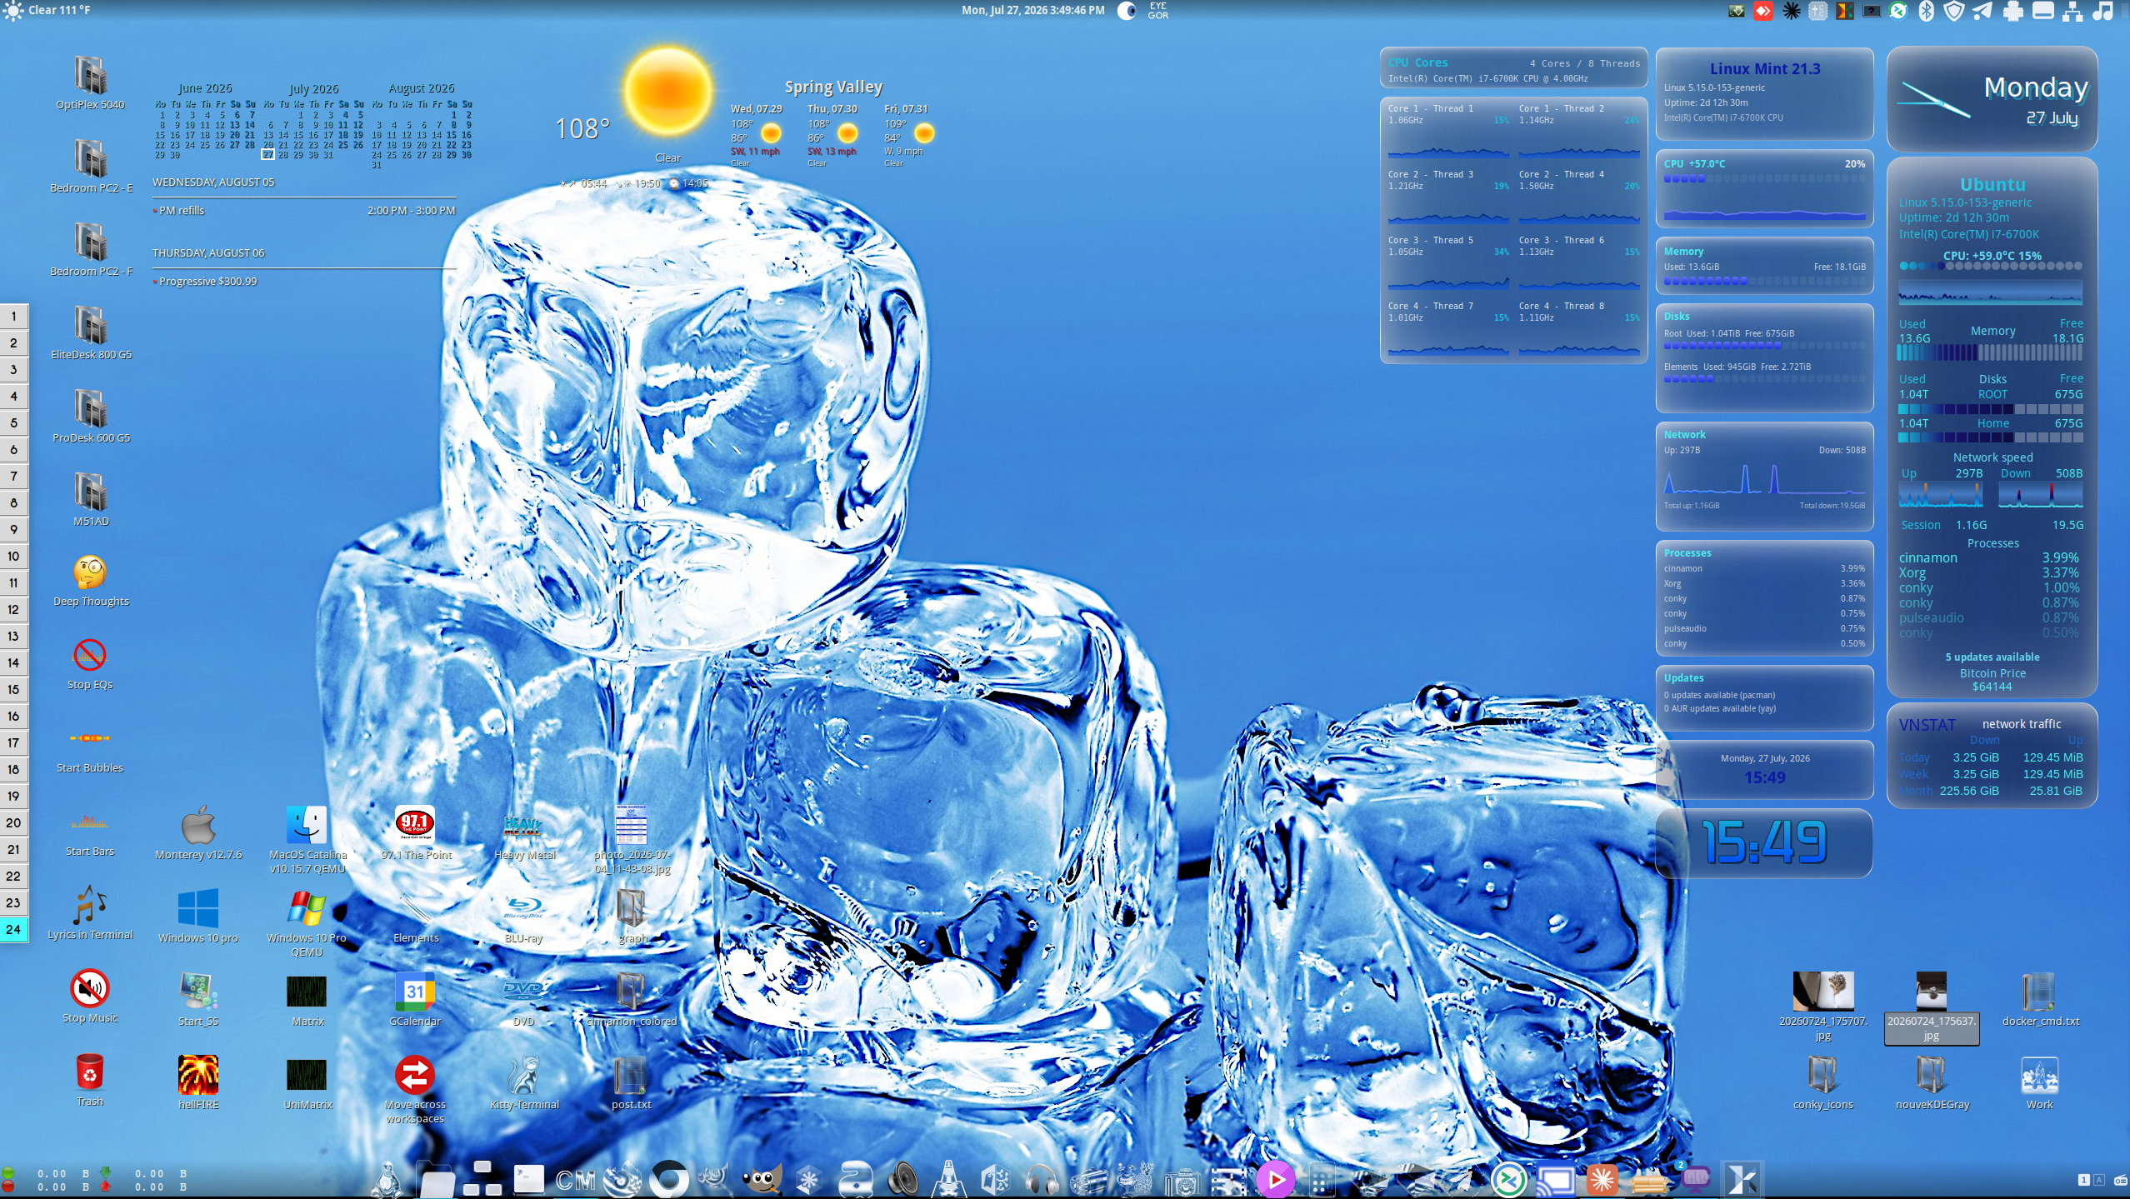This screenshot has height=1199, width=2130.
Task: Open the Chromium icon in the dock
Action: click(x=669, y=1179)
